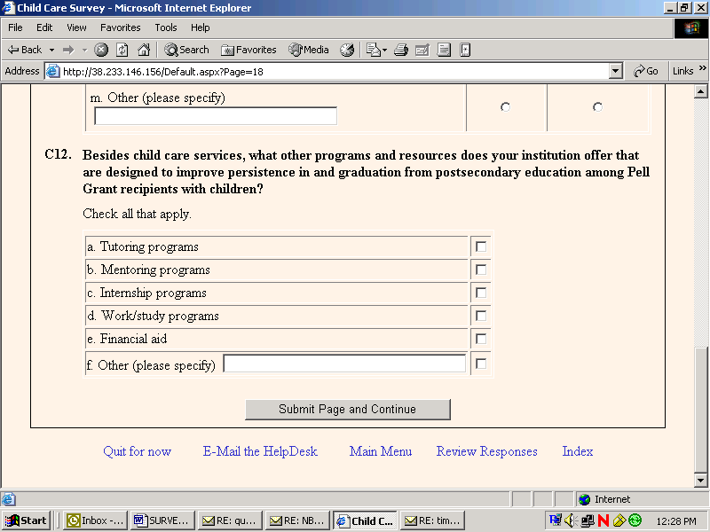Open the Media pane from toolbar

point(309,50)
